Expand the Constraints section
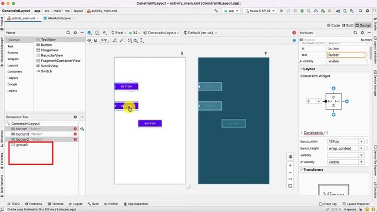Image resolution: width=377 pixels, height=212 pixels. pos(302,132)
